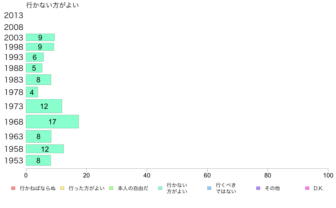This screenshot has width=336, height=208.
Task: Click the 1953 year label
Action: click(14, 161)
